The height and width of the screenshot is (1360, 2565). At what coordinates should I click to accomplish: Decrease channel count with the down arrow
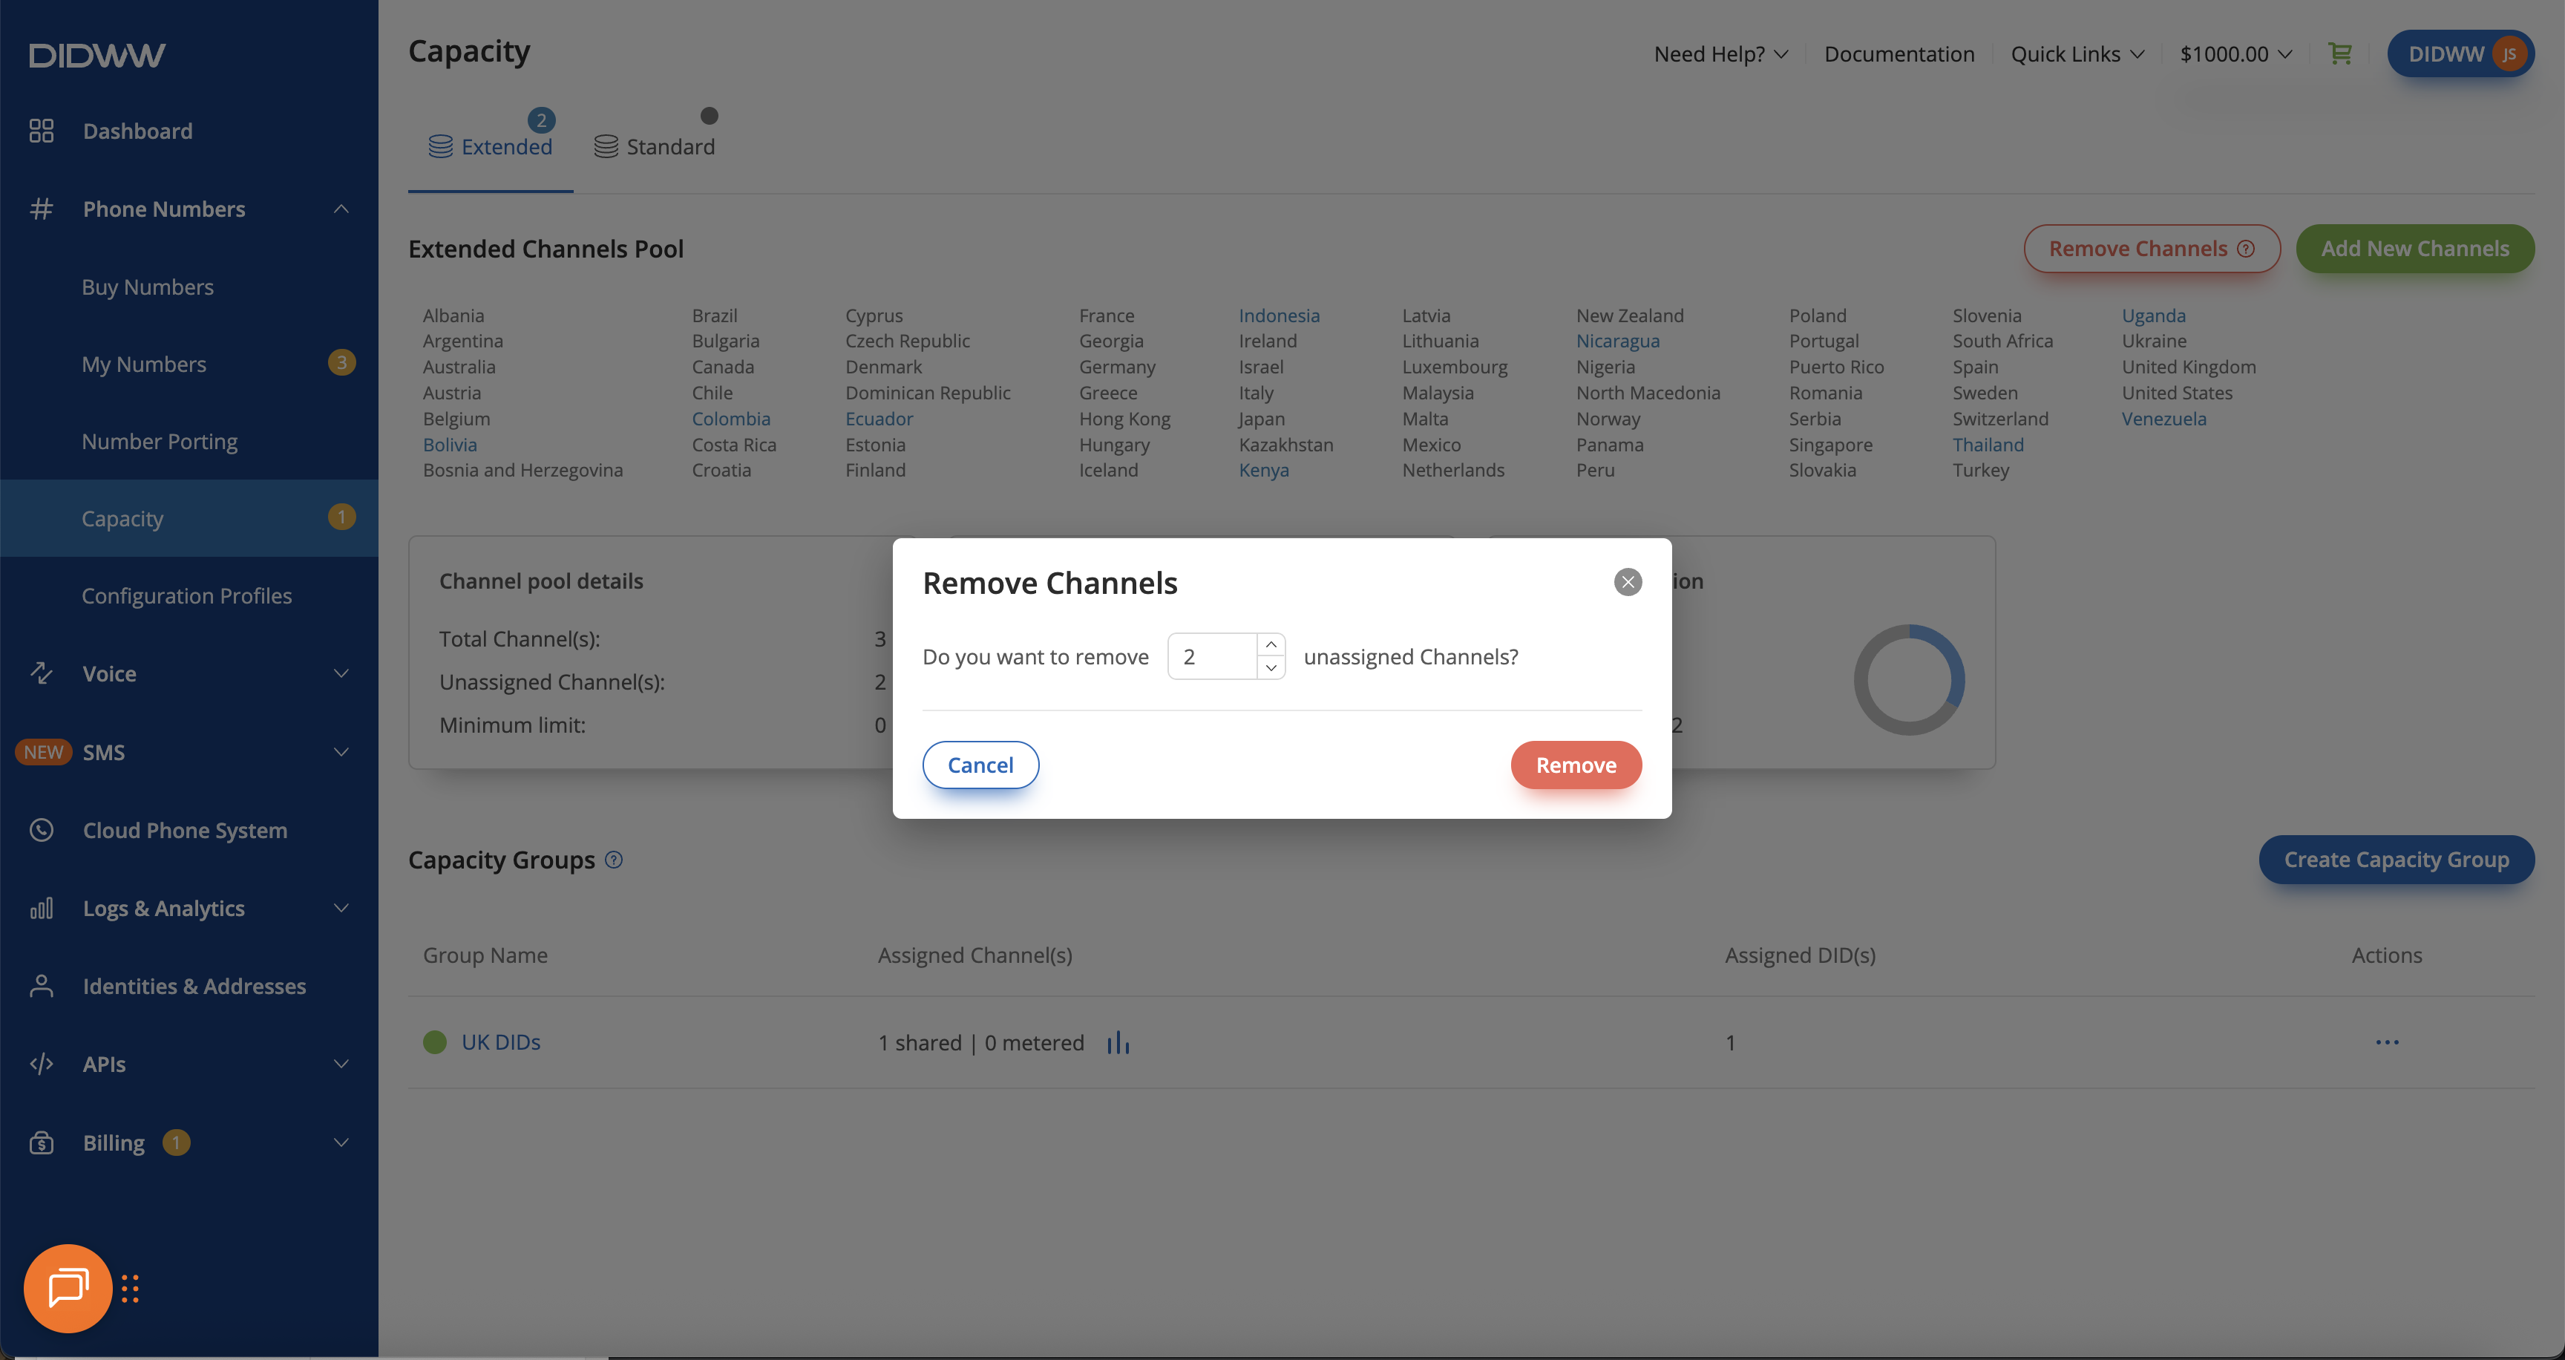(x=1271, y=667)
